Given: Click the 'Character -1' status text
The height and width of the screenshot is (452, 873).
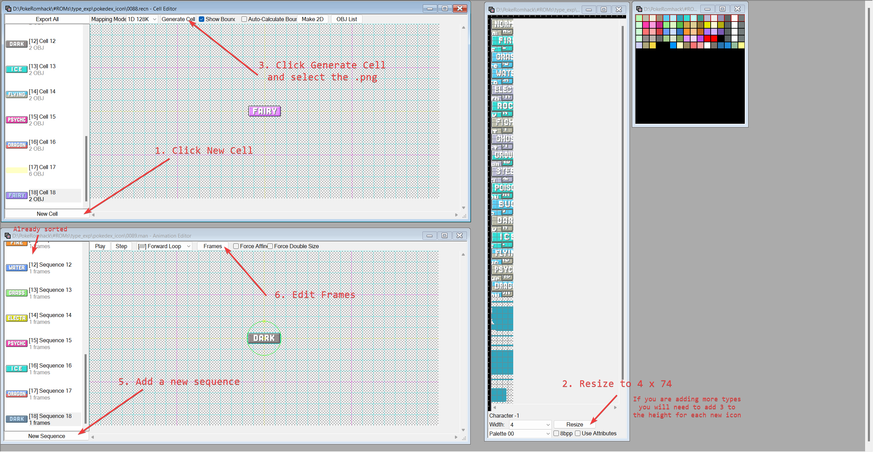Looking at the screenshot, I should point(504,416).
